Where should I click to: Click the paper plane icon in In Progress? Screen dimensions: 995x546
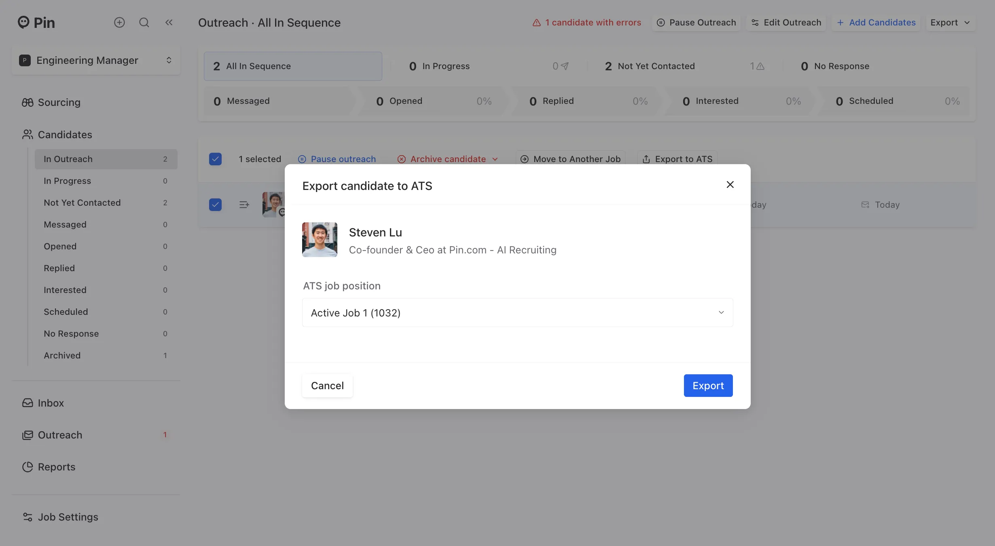[565, 66]
